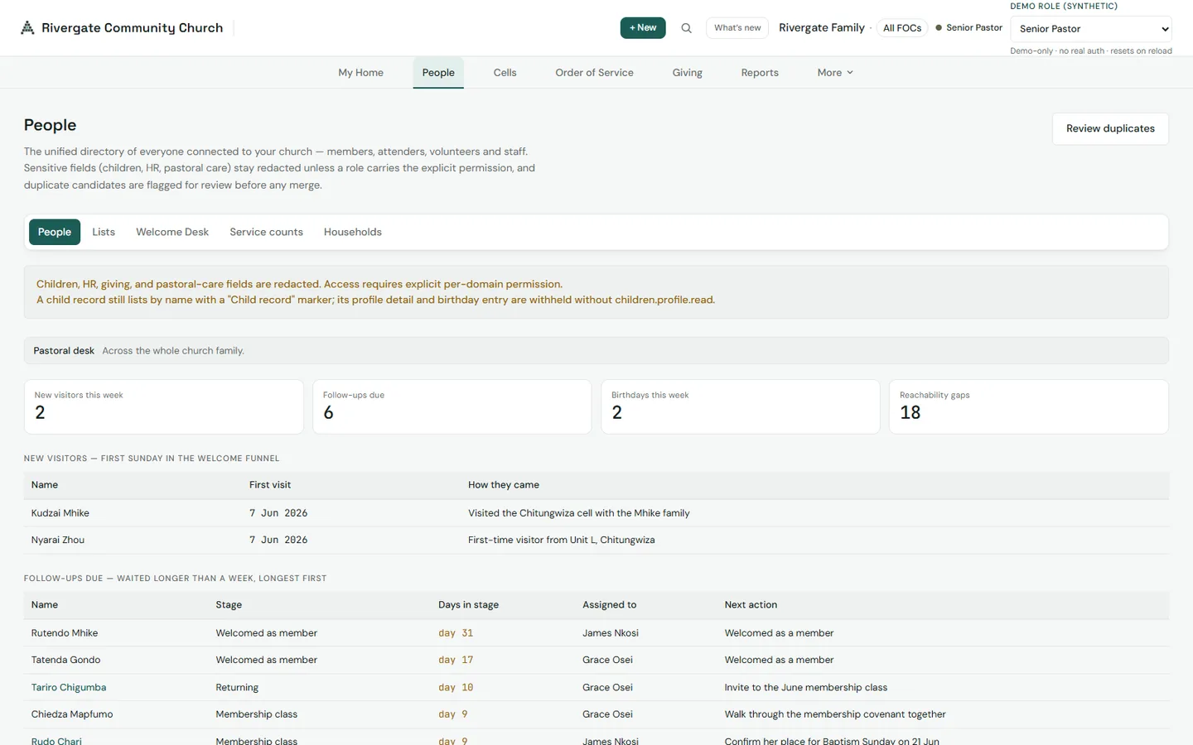Click the Rivergate Family label
Screen dimensions: 1193x745
coord(822,28)
